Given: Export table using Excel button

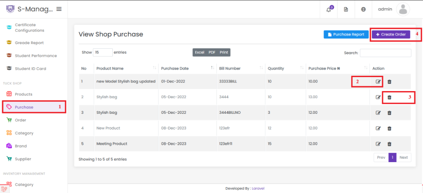Looking at the screenshot, I should [200, 52].
